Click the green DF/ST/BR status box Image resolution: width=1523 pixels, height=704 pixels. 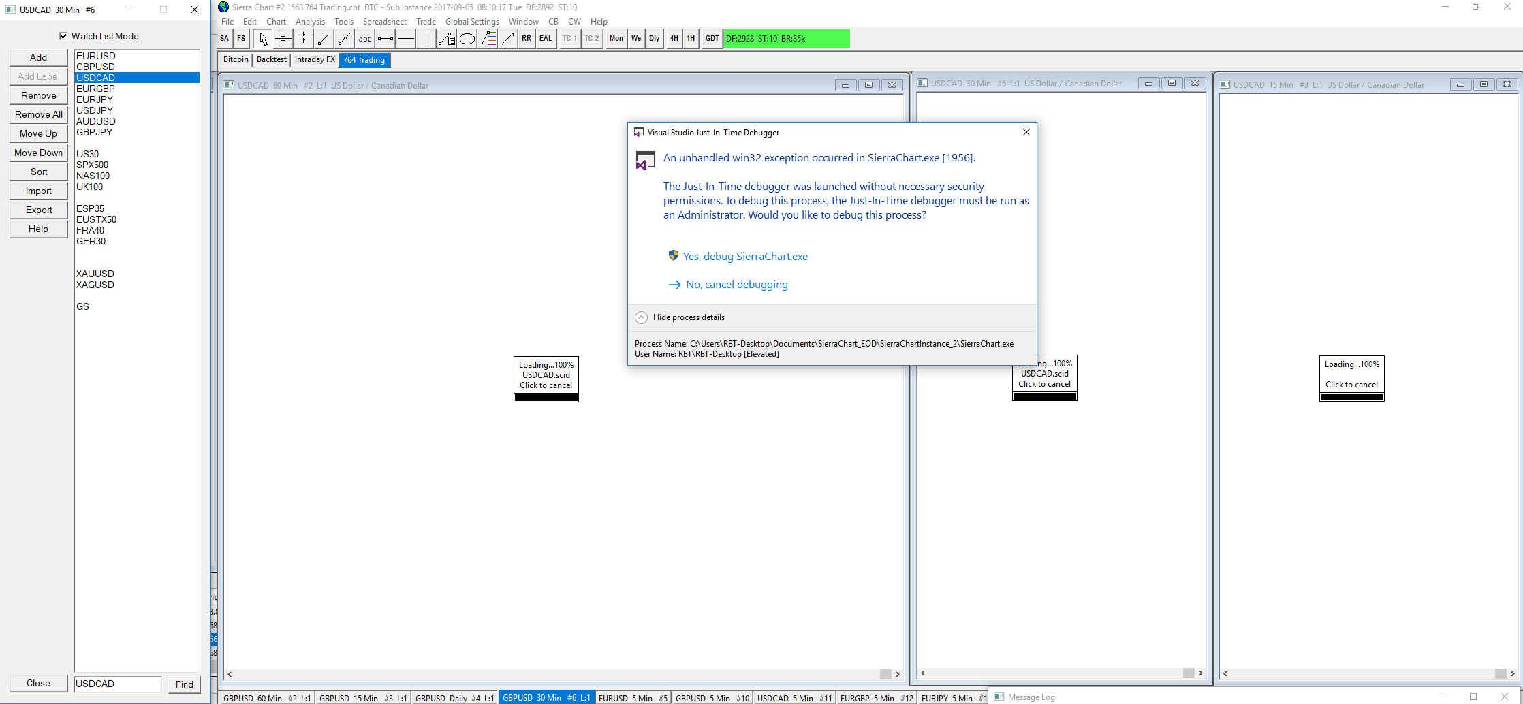pyautogui.click(x=787, y=39)
